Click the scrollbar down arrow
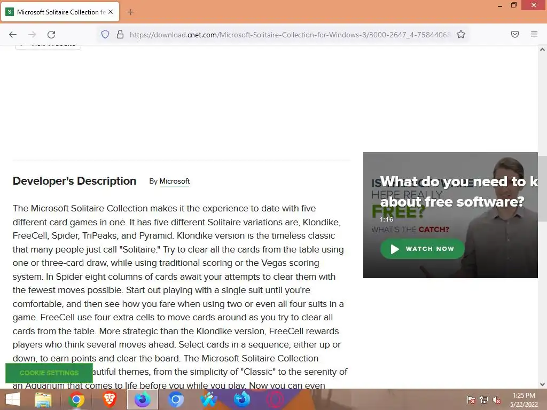Image resolution: width=547 pixels, height=410 pixels. coord(542,384)
